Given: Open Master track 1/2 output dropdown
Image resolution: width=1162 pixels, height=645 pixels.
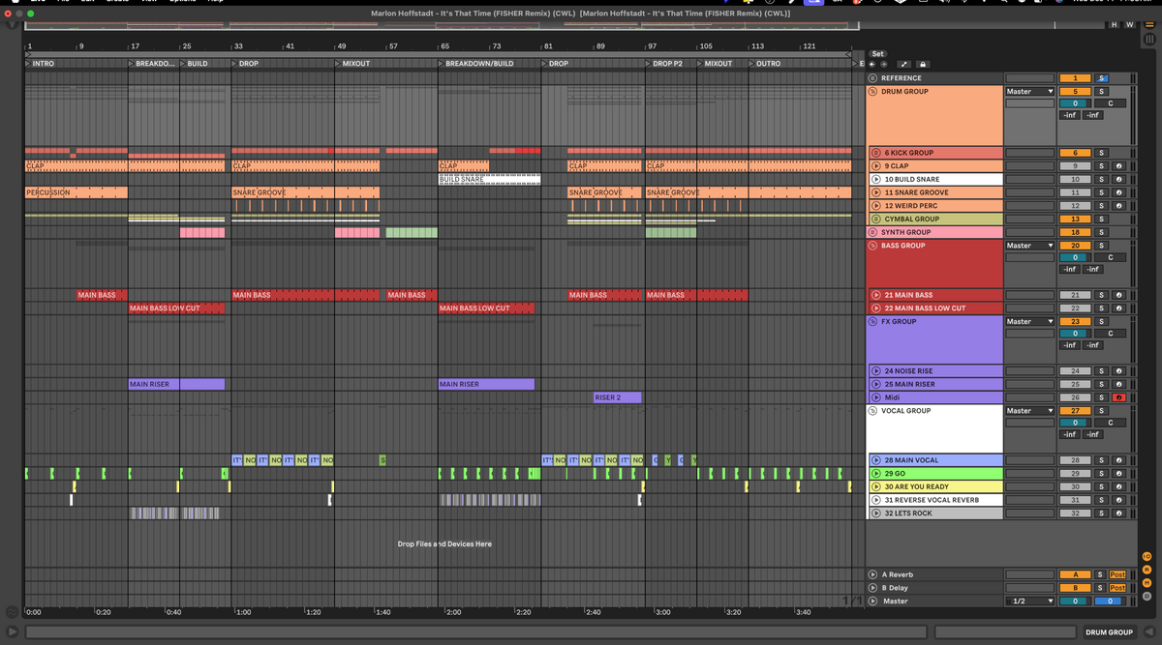Looking at the screenshot, I should point(1029,601).
